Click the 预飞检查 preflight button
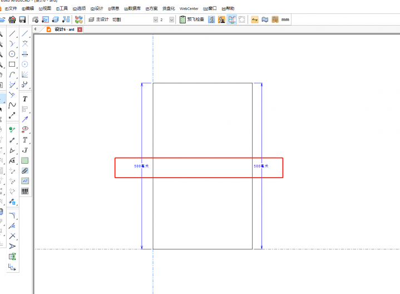400x294 pixels. [191, 19]
